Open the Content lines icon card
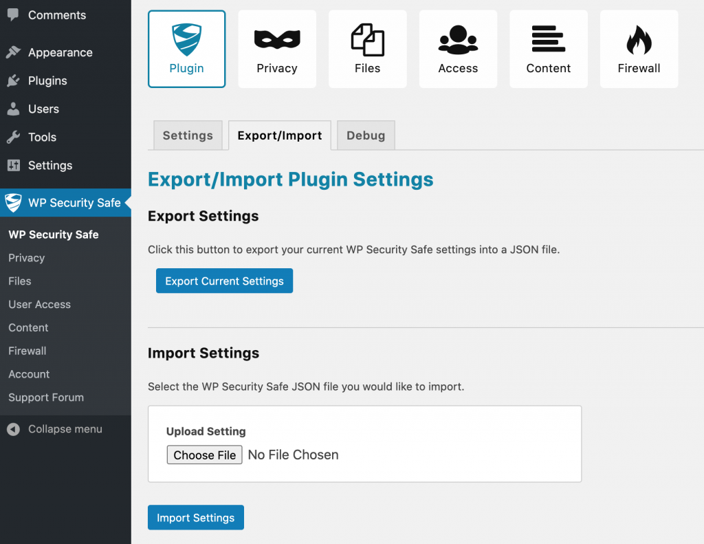704x544 pixels. (548, 49)
